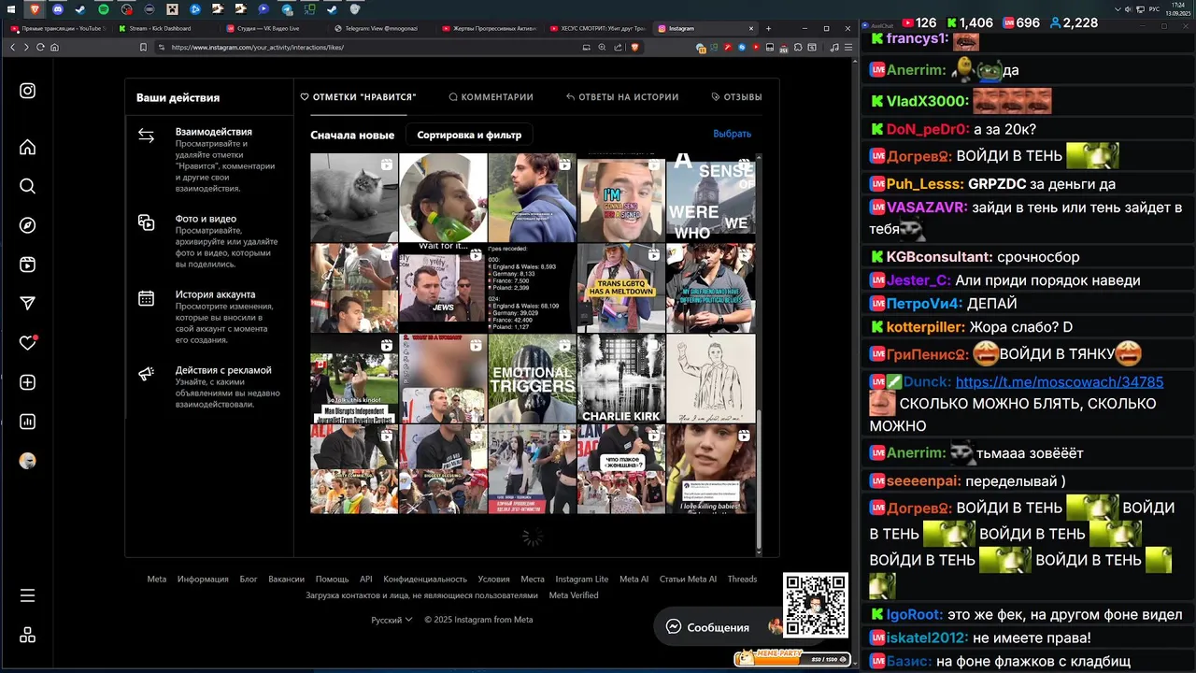Screen dimensions: 1196x673
Task: Click the browser reload button
Action: 40,47
